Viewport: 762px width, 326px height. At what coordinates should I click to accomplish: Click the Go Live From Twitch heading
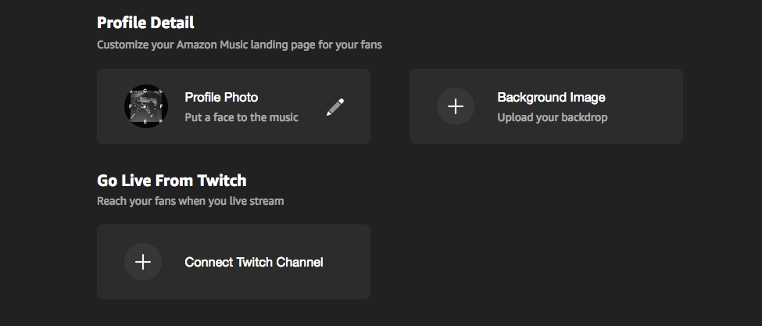pos(171,181)
